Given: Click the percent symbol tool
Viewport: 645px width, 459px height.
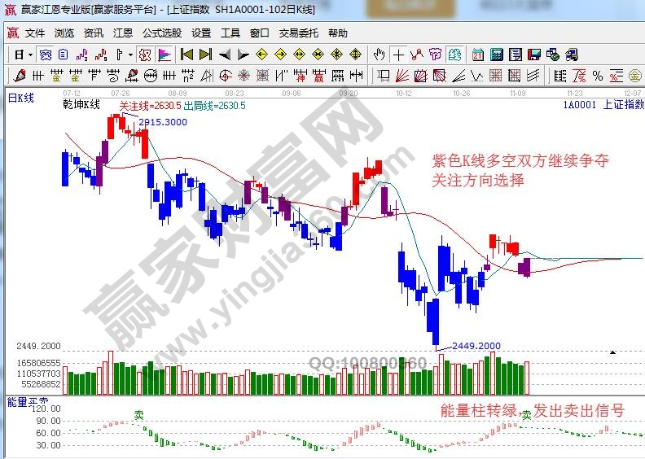Looking at the screenshot, I should tap(598, 76).
